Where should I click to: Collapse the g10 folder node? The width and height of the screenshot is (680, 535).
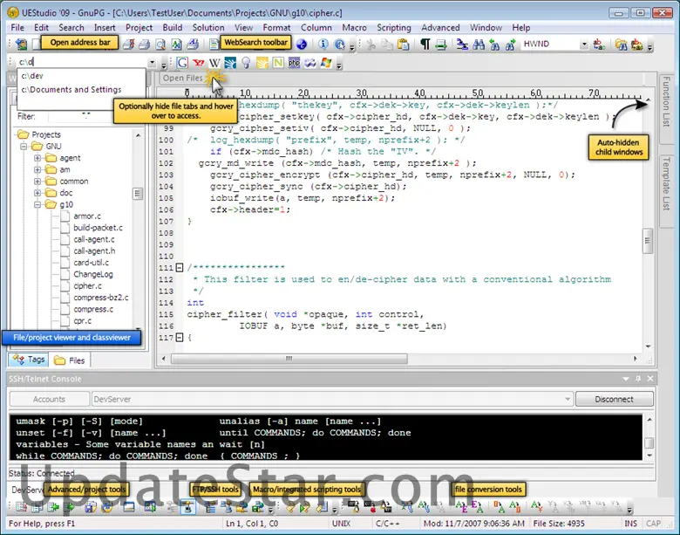click(x=37, y=204)
